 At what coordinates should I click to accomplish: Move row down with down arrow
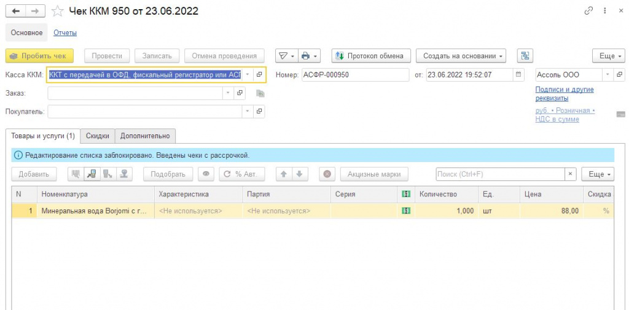[x=299, y=174]
